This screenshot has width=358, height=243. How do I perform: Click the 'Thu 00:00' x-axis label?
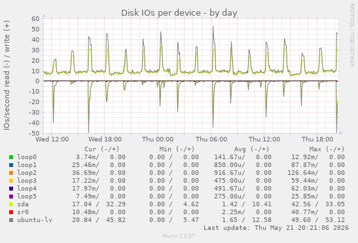point(158,140)
